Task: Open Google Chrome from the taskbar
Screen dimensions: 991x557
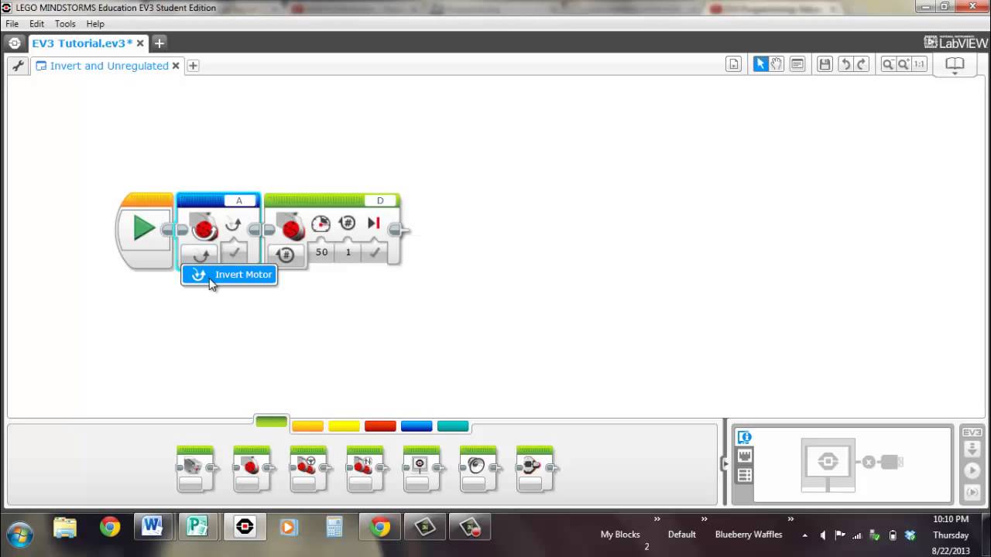Action: click(x=110, y=527)
